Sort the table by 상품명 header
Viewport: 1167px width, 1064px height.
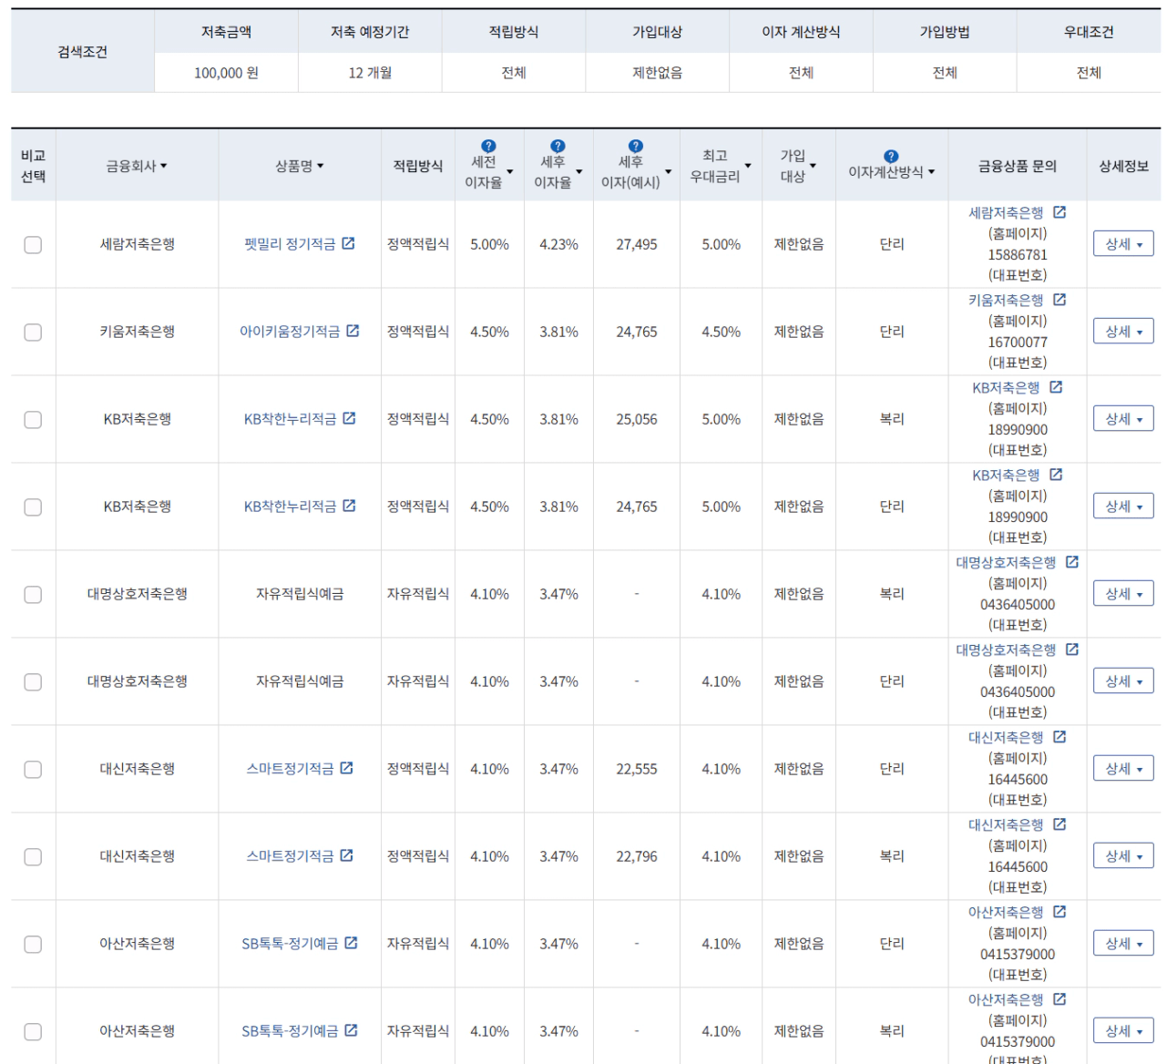[x=300, y=166]
